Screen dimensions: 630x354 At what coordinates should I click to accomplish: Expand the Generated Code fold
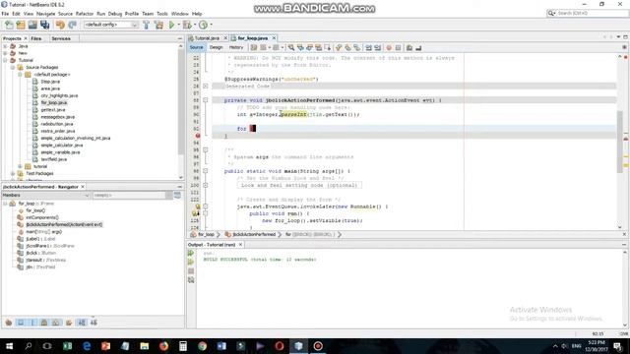(206, 87)
